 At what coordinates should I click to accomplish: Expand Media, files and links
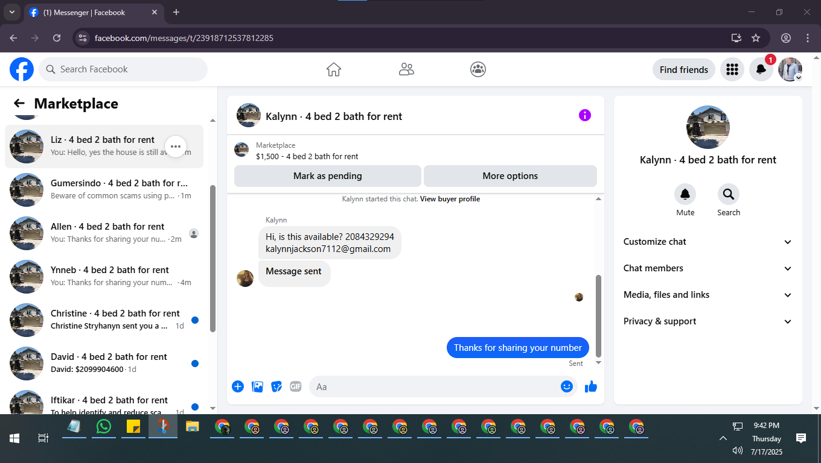708,295
